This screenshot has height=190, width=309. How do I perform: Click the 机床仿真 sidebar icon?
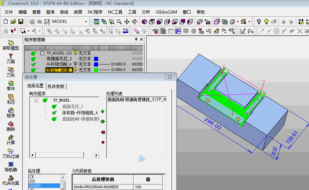click(x=11, y=181)
